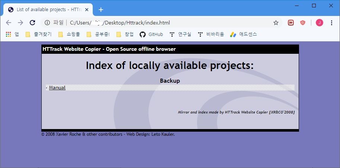The image size is (340, 168).
Task: Go forward to the next page
Action: coord(20,23)
